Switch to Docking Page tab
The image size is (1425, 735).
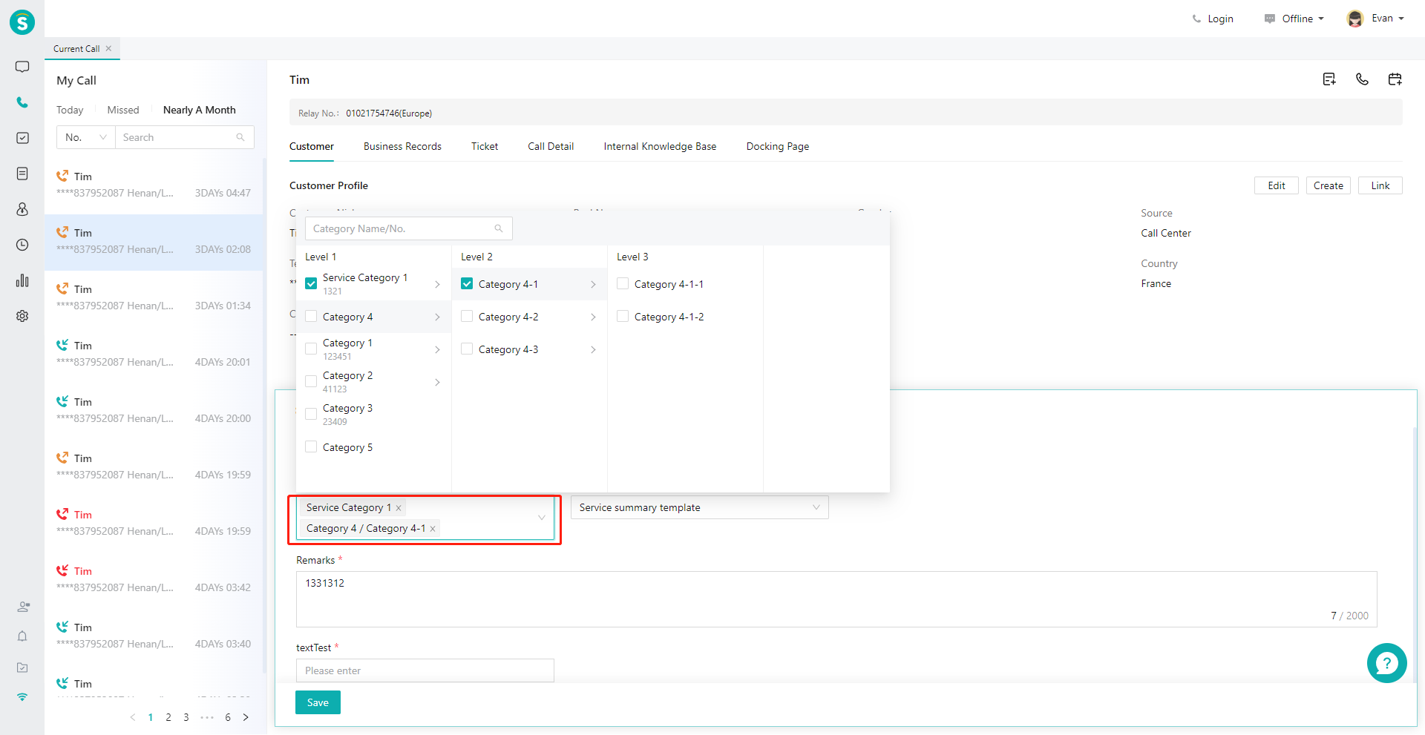point(778,146)
